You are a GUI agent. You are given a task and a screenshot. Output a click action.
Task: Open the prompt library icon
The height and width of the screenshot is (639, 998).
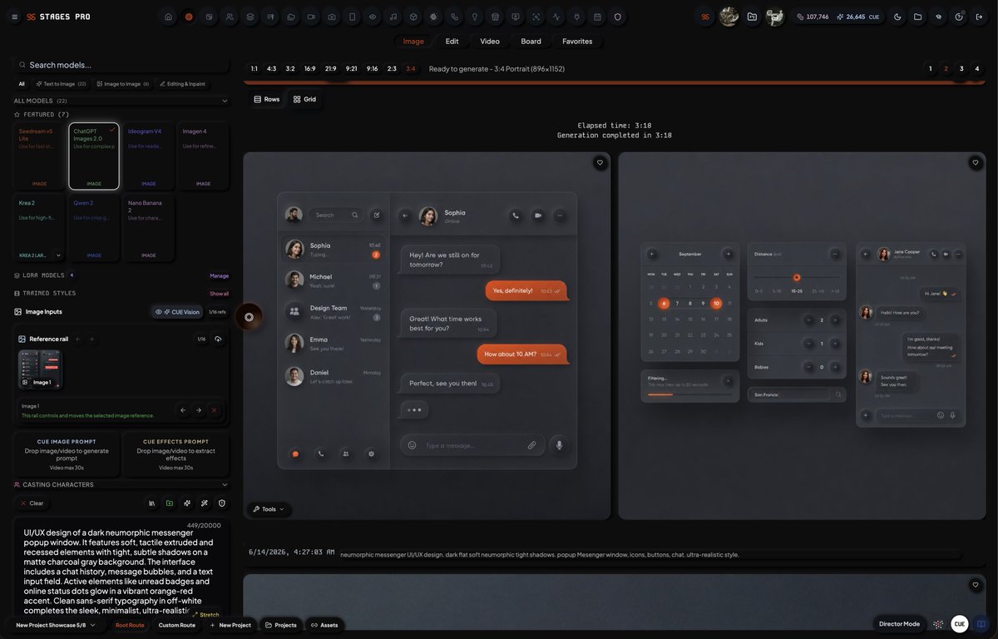tap(152, 503)
